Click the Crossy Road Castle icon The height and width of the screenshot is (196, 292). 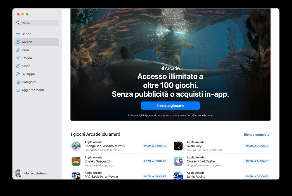click(x=178, y=161)
